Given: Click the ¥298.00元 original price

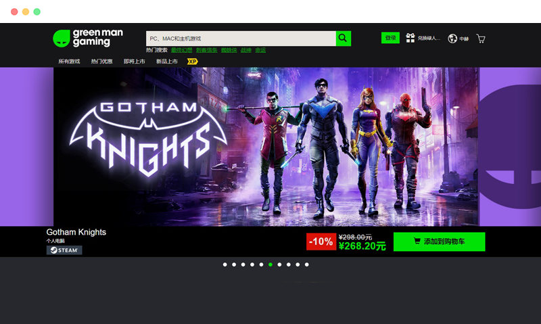Looking at the screenshot, I should click(x=356, y=237).
